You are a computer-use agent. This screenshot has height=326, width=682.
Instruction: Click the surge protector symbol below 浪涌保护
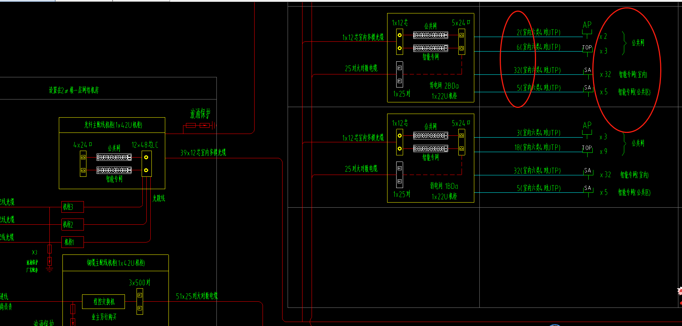pos(200,125)
